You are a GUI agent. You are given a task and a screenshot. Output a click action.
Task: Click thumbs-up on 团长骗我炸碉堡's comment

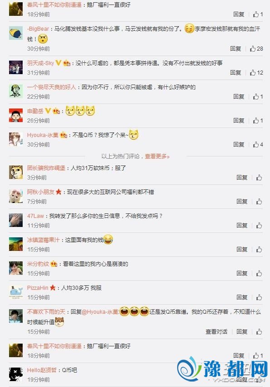pyautogui.click(x=259, y=178)
